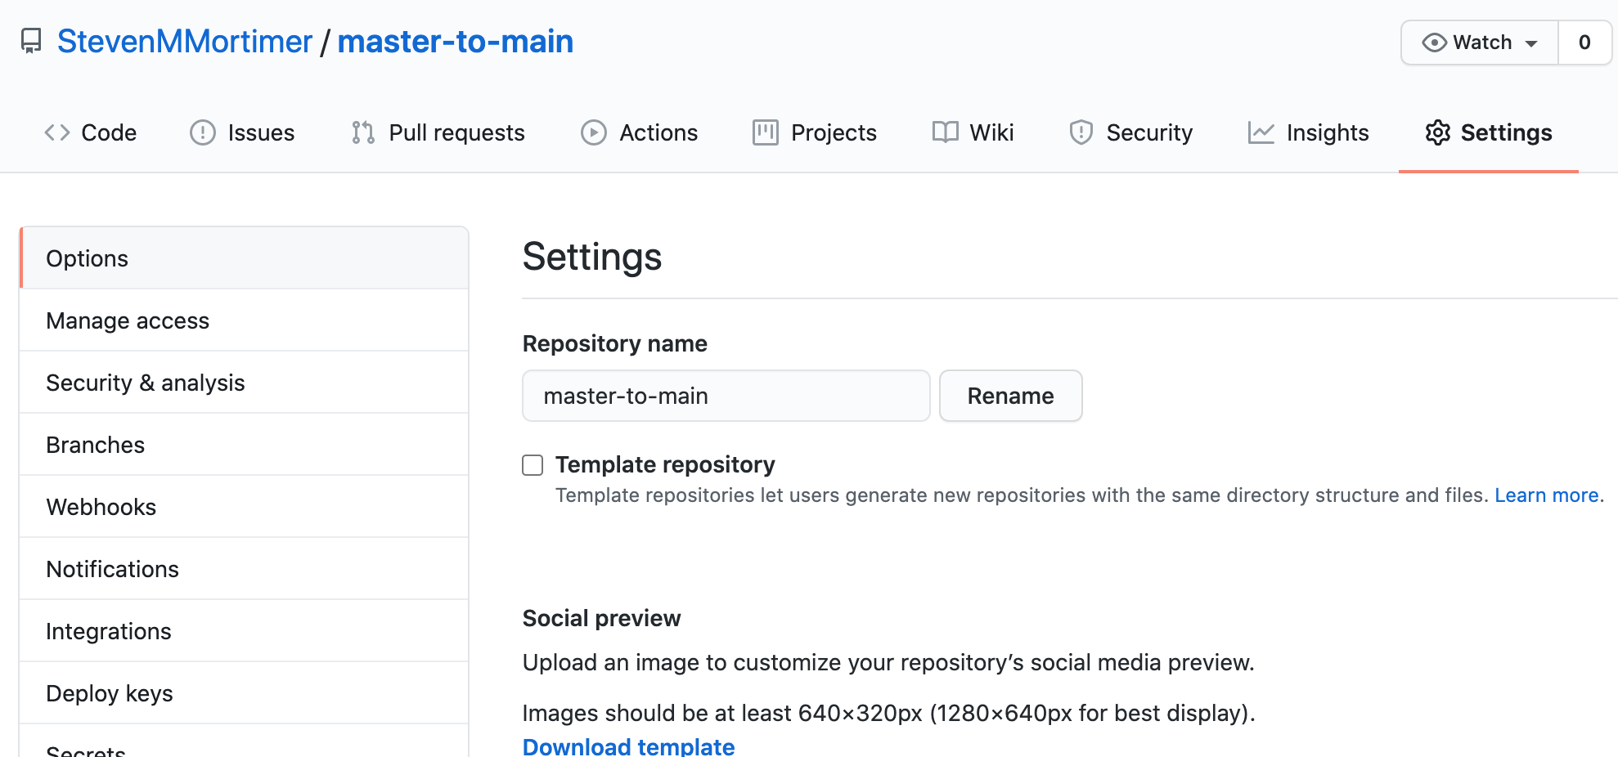This screenshot has height=757, width=1618.
Task: Click the Repository name text field
Action: pyautogui.click(x=726, y=396)
